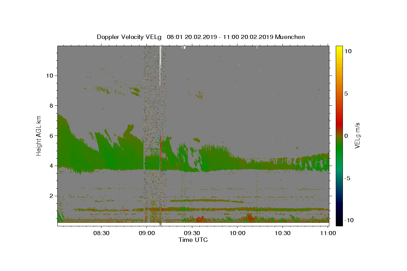
Task: Click the red patch near ground after 10:00
Action: click(x=250, y=217)
